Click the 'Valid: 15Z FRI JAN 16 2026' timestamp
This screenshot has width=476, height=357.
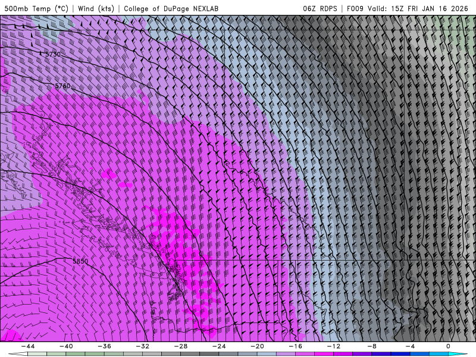pos(418,8)
